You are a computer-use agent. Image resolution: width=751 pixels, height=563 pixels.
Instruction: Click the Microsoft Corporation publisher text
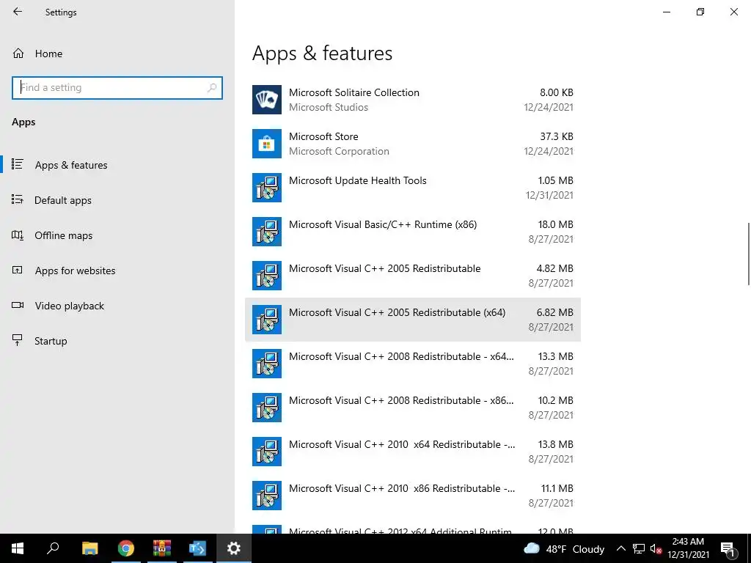[x=339, y=151]
